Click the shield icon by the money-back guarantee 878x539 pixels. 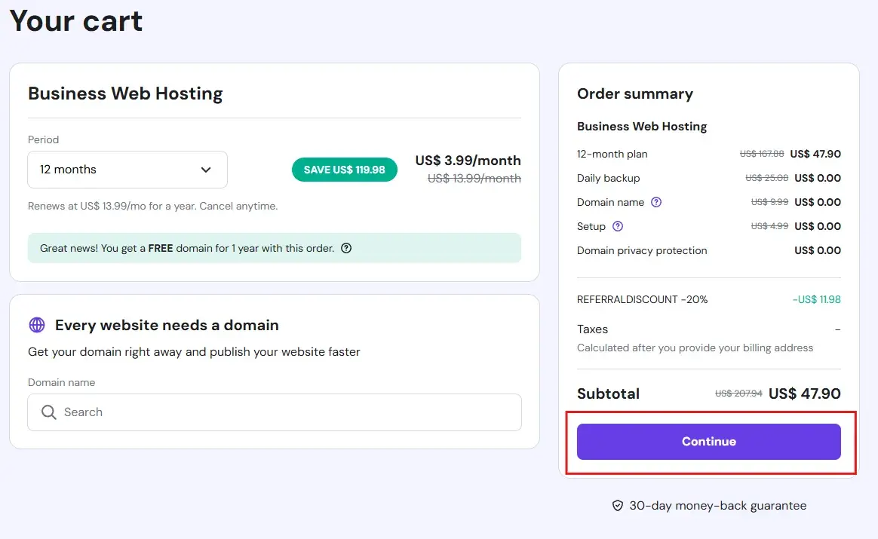tap(618, 506)
